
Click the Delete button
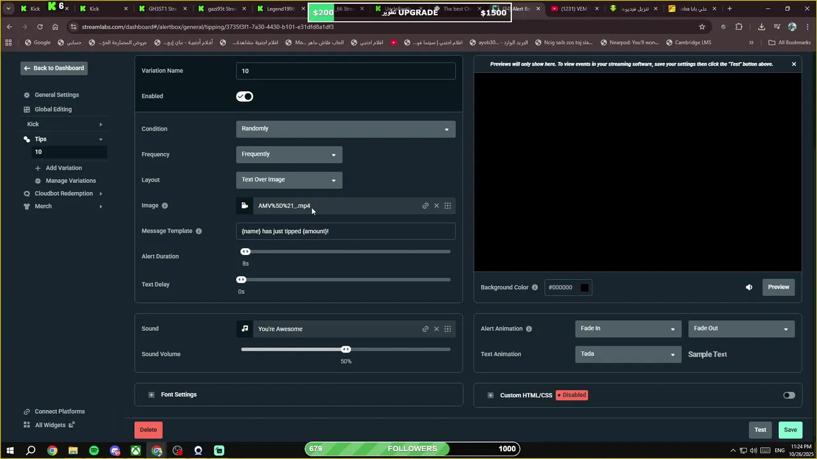click(x=148, y=430)
